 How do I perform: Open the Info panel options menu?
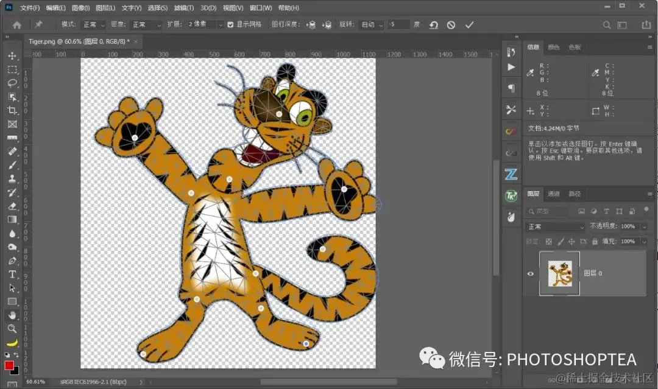(x=649, y=47)
